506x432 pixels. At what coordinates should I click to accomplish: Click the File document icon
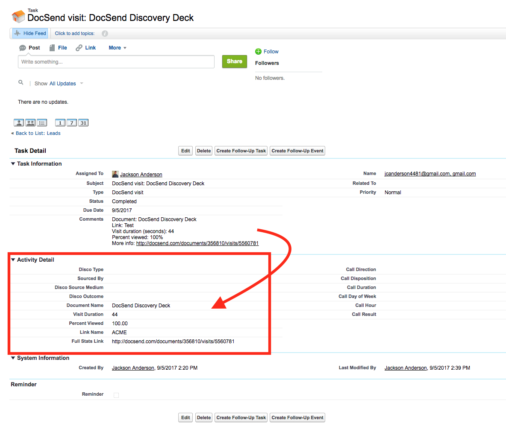pos(52,48)
